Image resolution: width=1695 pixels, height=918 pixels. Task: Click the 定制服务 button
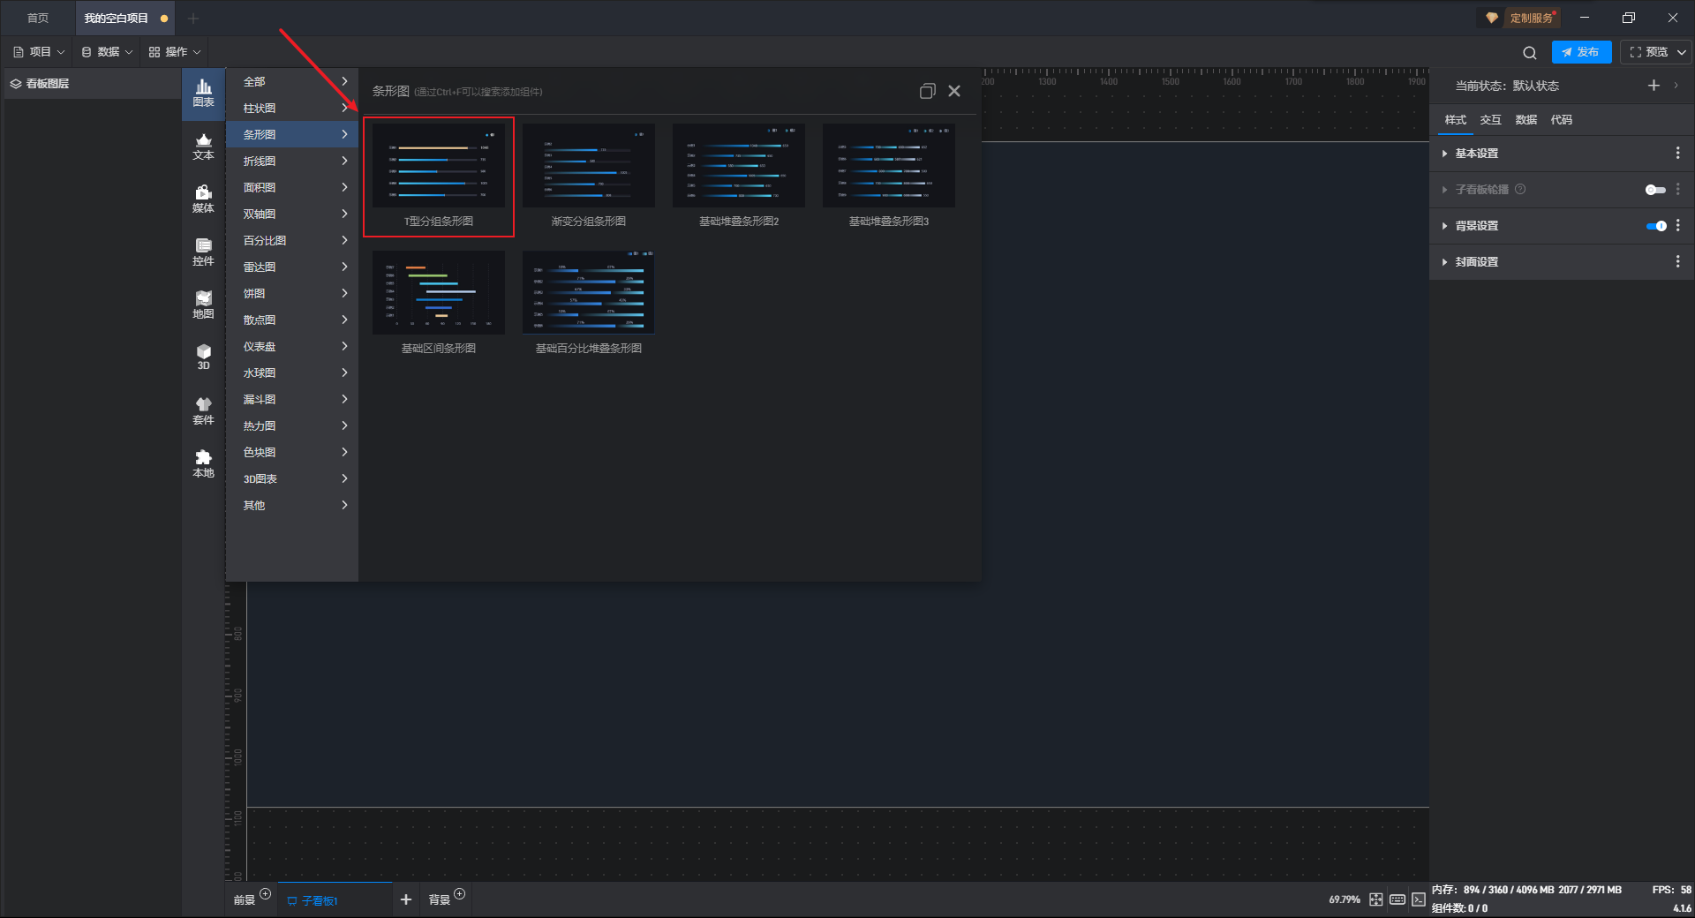[1521, 18]
